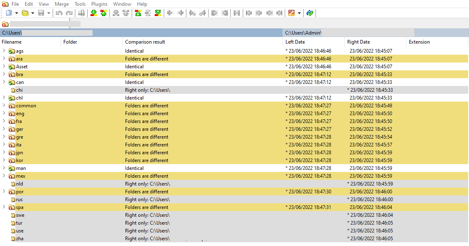Click the New document toolbar icon
Viewport: 469px width, 246px height.
click(9, 13)
